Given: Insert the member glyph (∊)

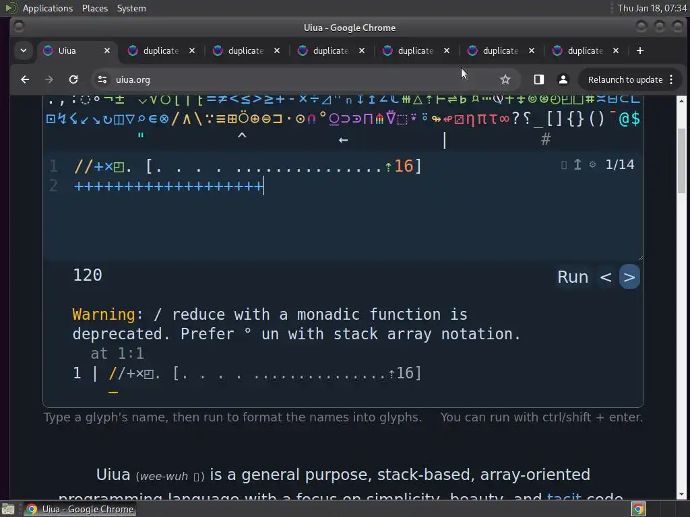Looking at the screenshot, I should coord(153,118).
